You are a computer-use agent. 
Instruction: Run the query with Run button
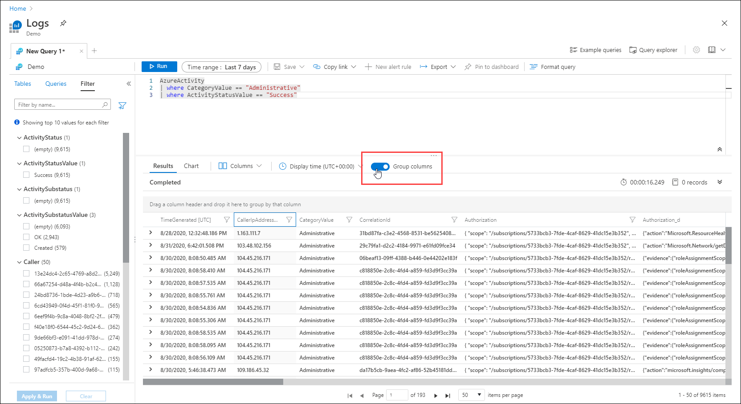coord(159,66)
